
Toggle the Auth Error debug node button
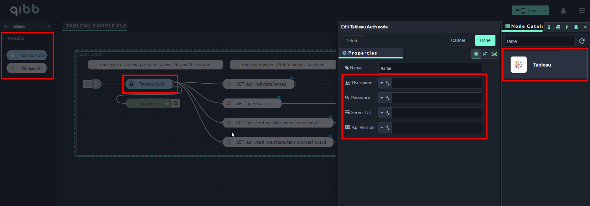click(176, 103)
